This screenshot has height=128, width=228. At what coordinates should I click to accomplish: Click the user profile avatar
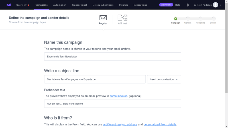coord(215,5)
